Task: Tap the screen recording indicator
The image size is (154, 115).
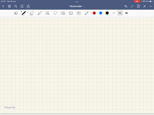Action: tap(137, 1)
